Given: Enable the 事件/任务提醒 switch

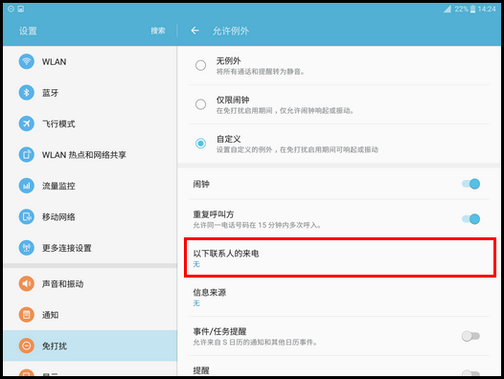Looking at the screenshot, I should coord(470,336).
